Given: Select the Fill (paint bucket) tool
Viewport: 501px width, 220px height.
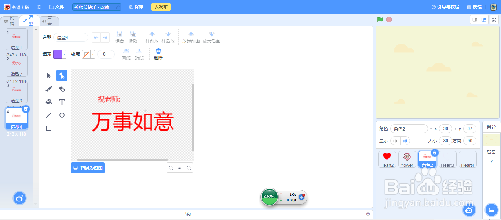Looking at the screenshot, I should click(x=48, y=102).
